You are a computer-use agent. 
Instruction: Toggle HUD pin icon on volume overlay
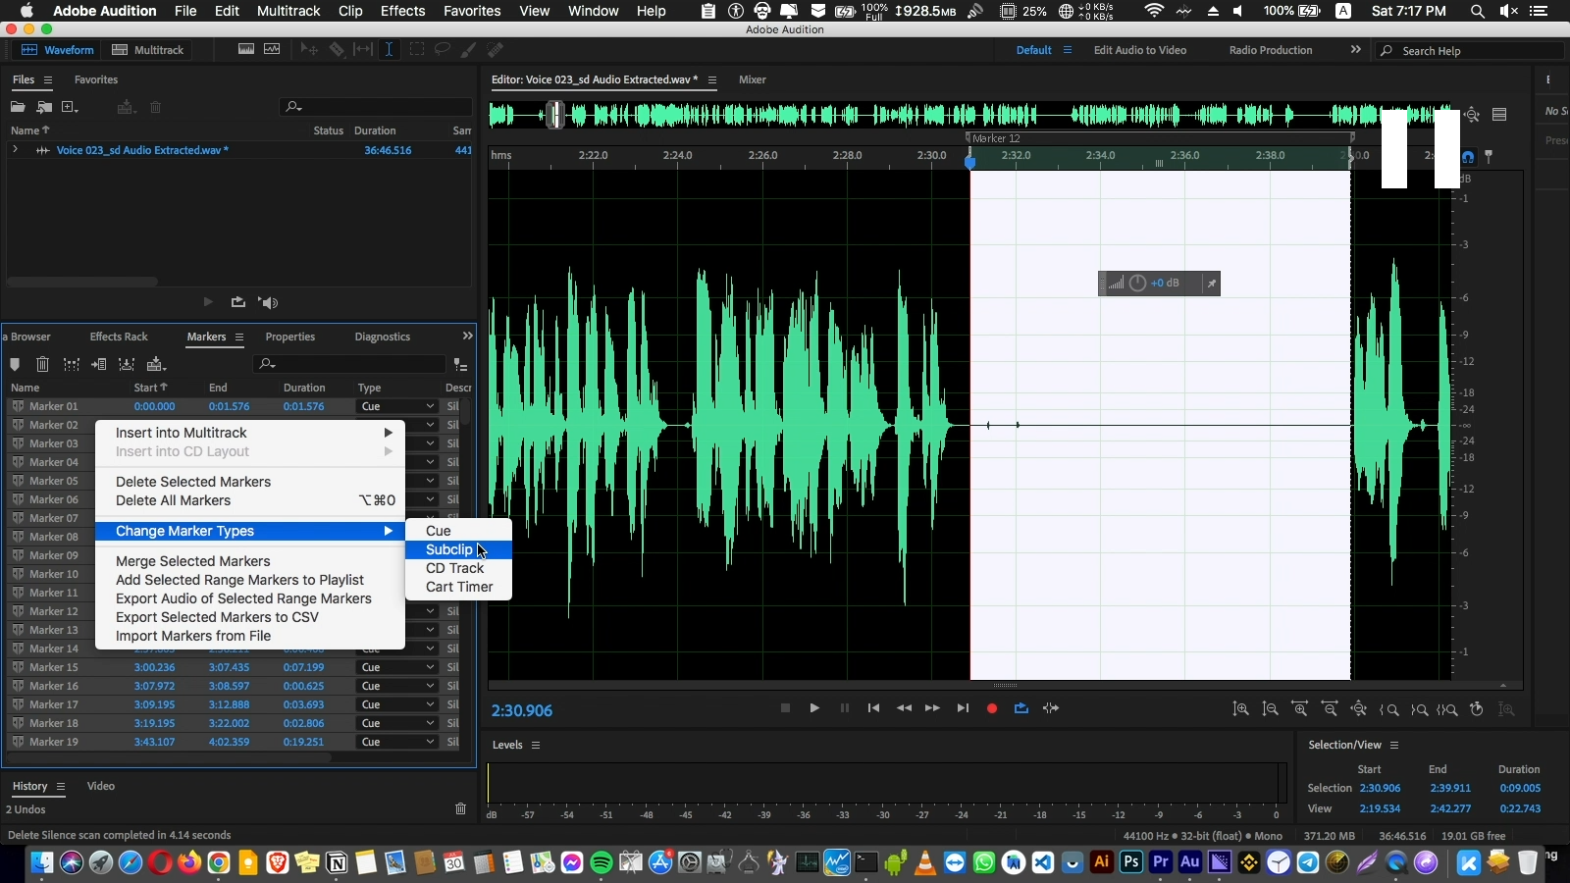tap(1211, 284)
